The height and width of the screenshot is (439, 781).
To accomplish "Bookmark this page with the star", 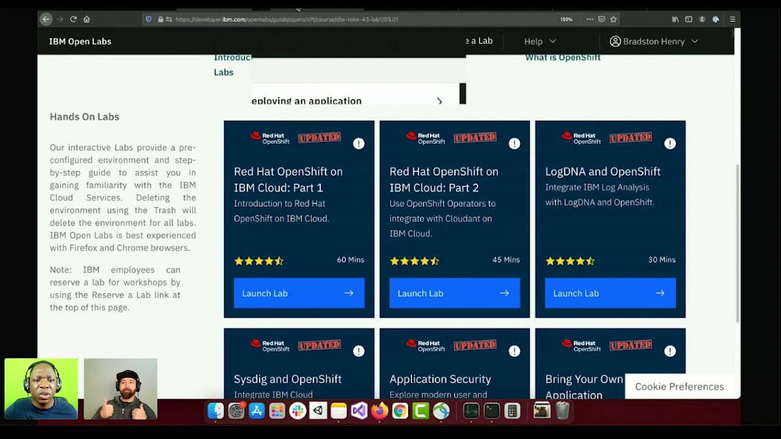I will point(613,20).
